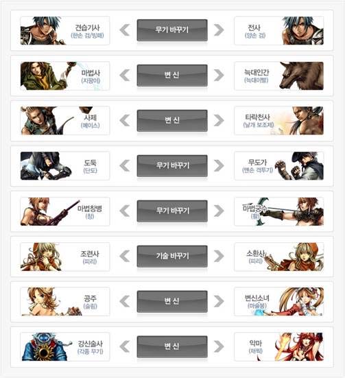
Task: Click left arrow beside 마법창병 card
Action: point(125,211)
